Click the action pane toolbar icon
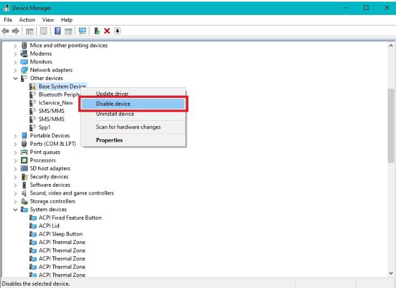396x288 pixels. (x=68, y=31)
